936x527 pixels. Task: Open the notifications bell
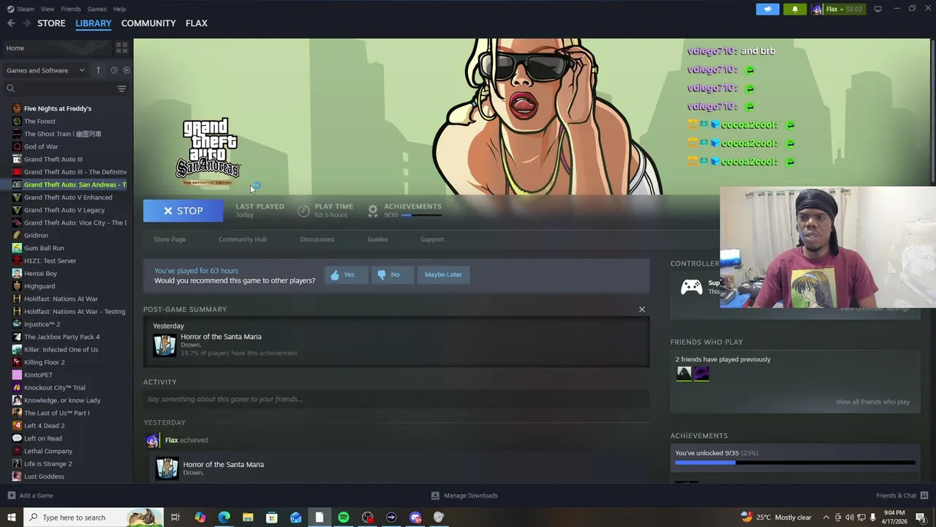tap(795, 9)
